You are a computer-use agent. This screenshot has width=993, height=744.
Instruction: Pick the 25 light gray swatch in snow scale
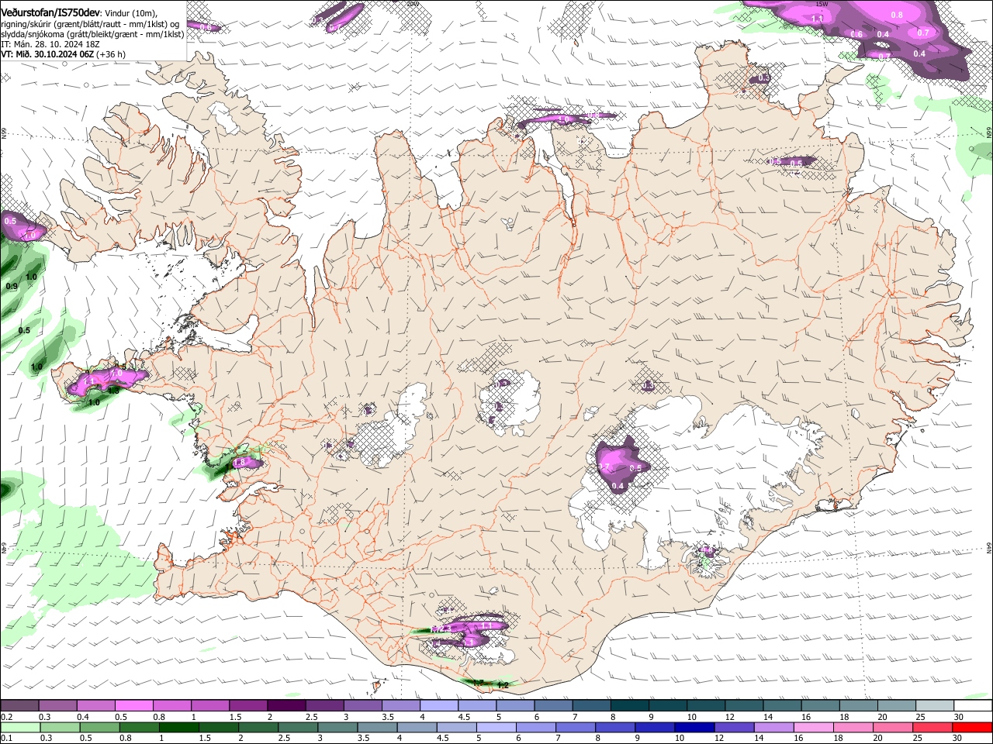[936, 706]
